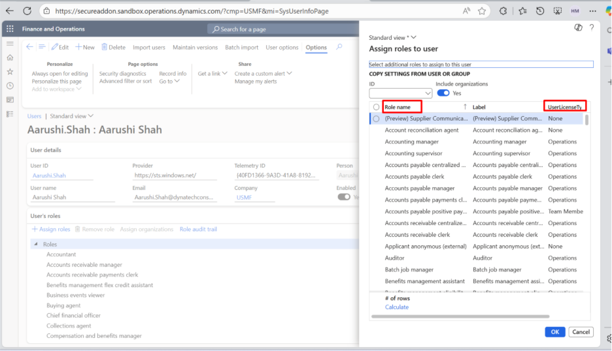The image size is (612, 351).
Task: Open Recent clock icon in left sidebar
Action: pyautogui.click(x=10, y=85)
